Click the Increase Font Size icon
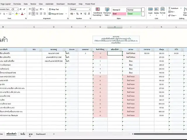The height and width of the screenshot is (140, 187). click(21, 9)
